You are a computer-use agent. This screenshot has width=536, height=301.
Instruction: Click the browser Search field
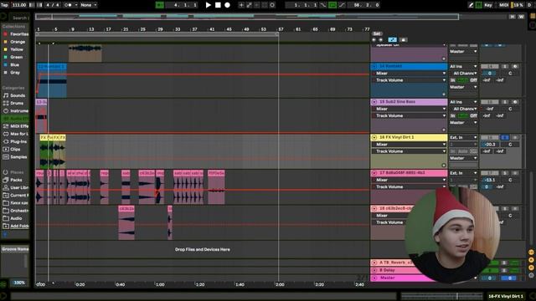coord(18,18)
